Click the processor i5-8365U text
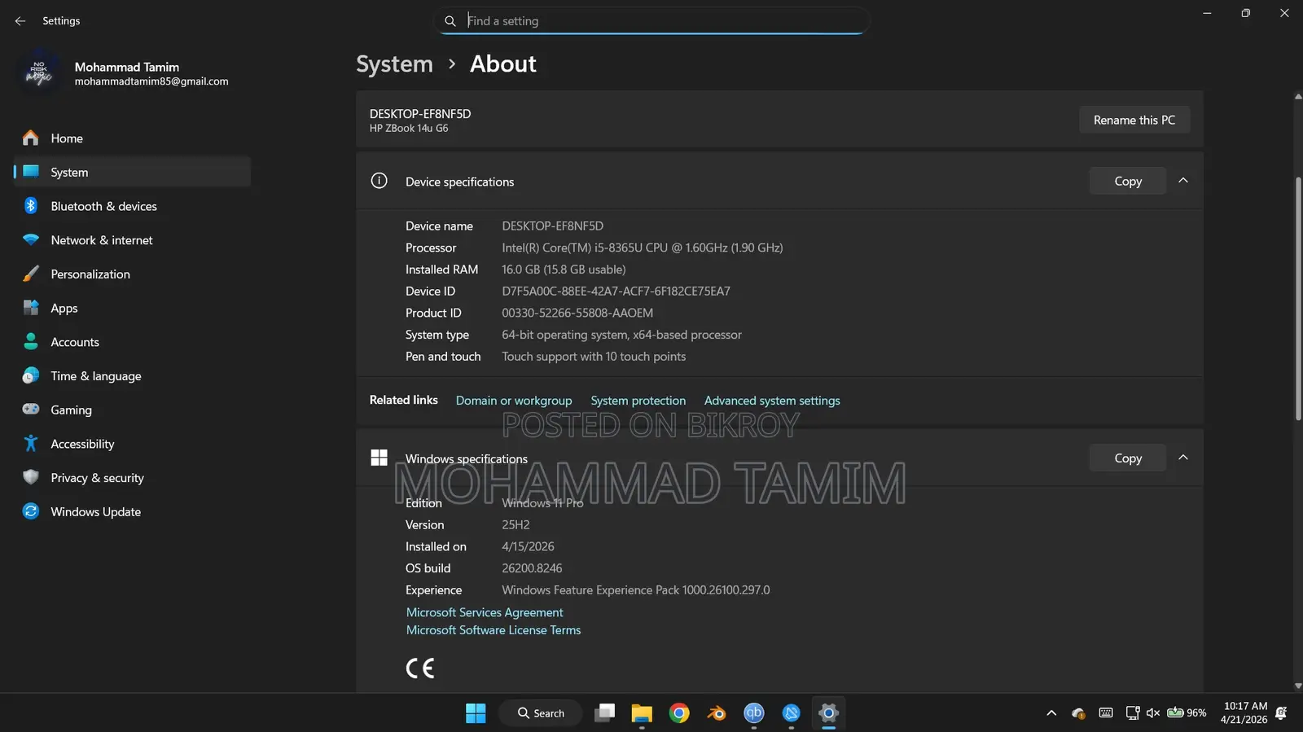 click(642, 248)
